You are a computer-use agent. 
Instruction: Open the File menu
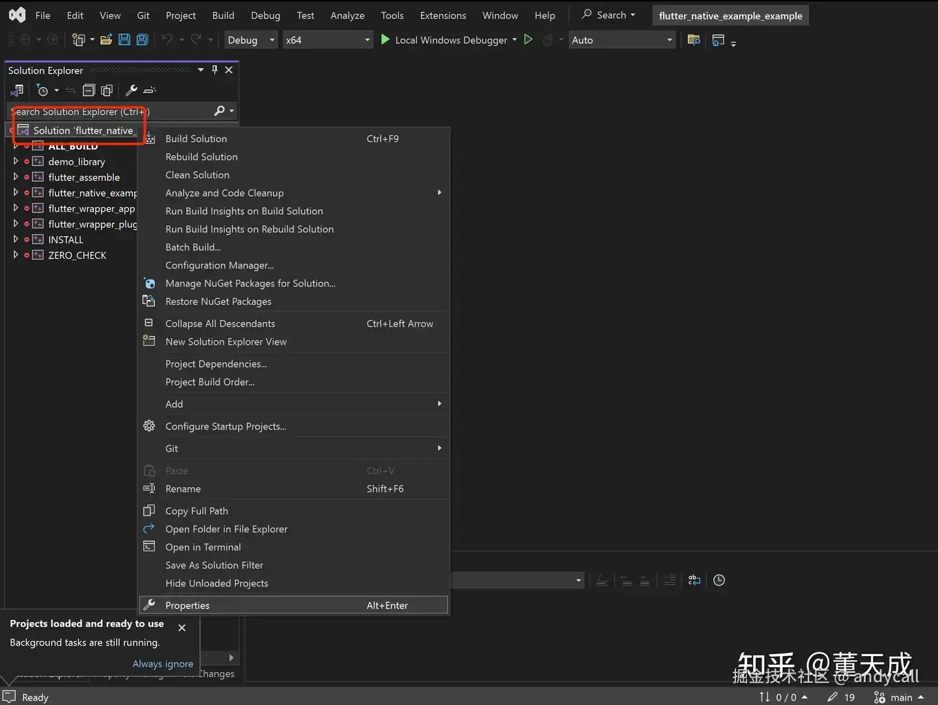(x=43, y=15)
